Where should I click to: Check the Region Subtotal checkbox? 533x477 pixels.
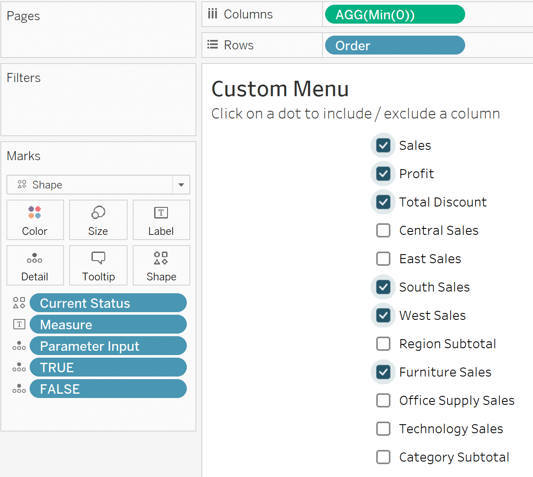[x=383, y=344]
